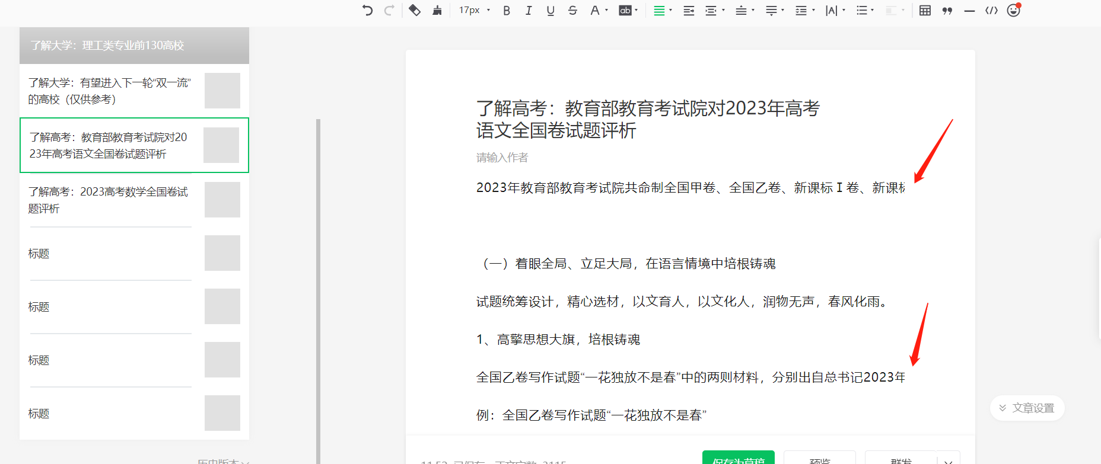Toggle strikethrough formatting
This screenshot has width=1101, height=464.
point(572,11)
